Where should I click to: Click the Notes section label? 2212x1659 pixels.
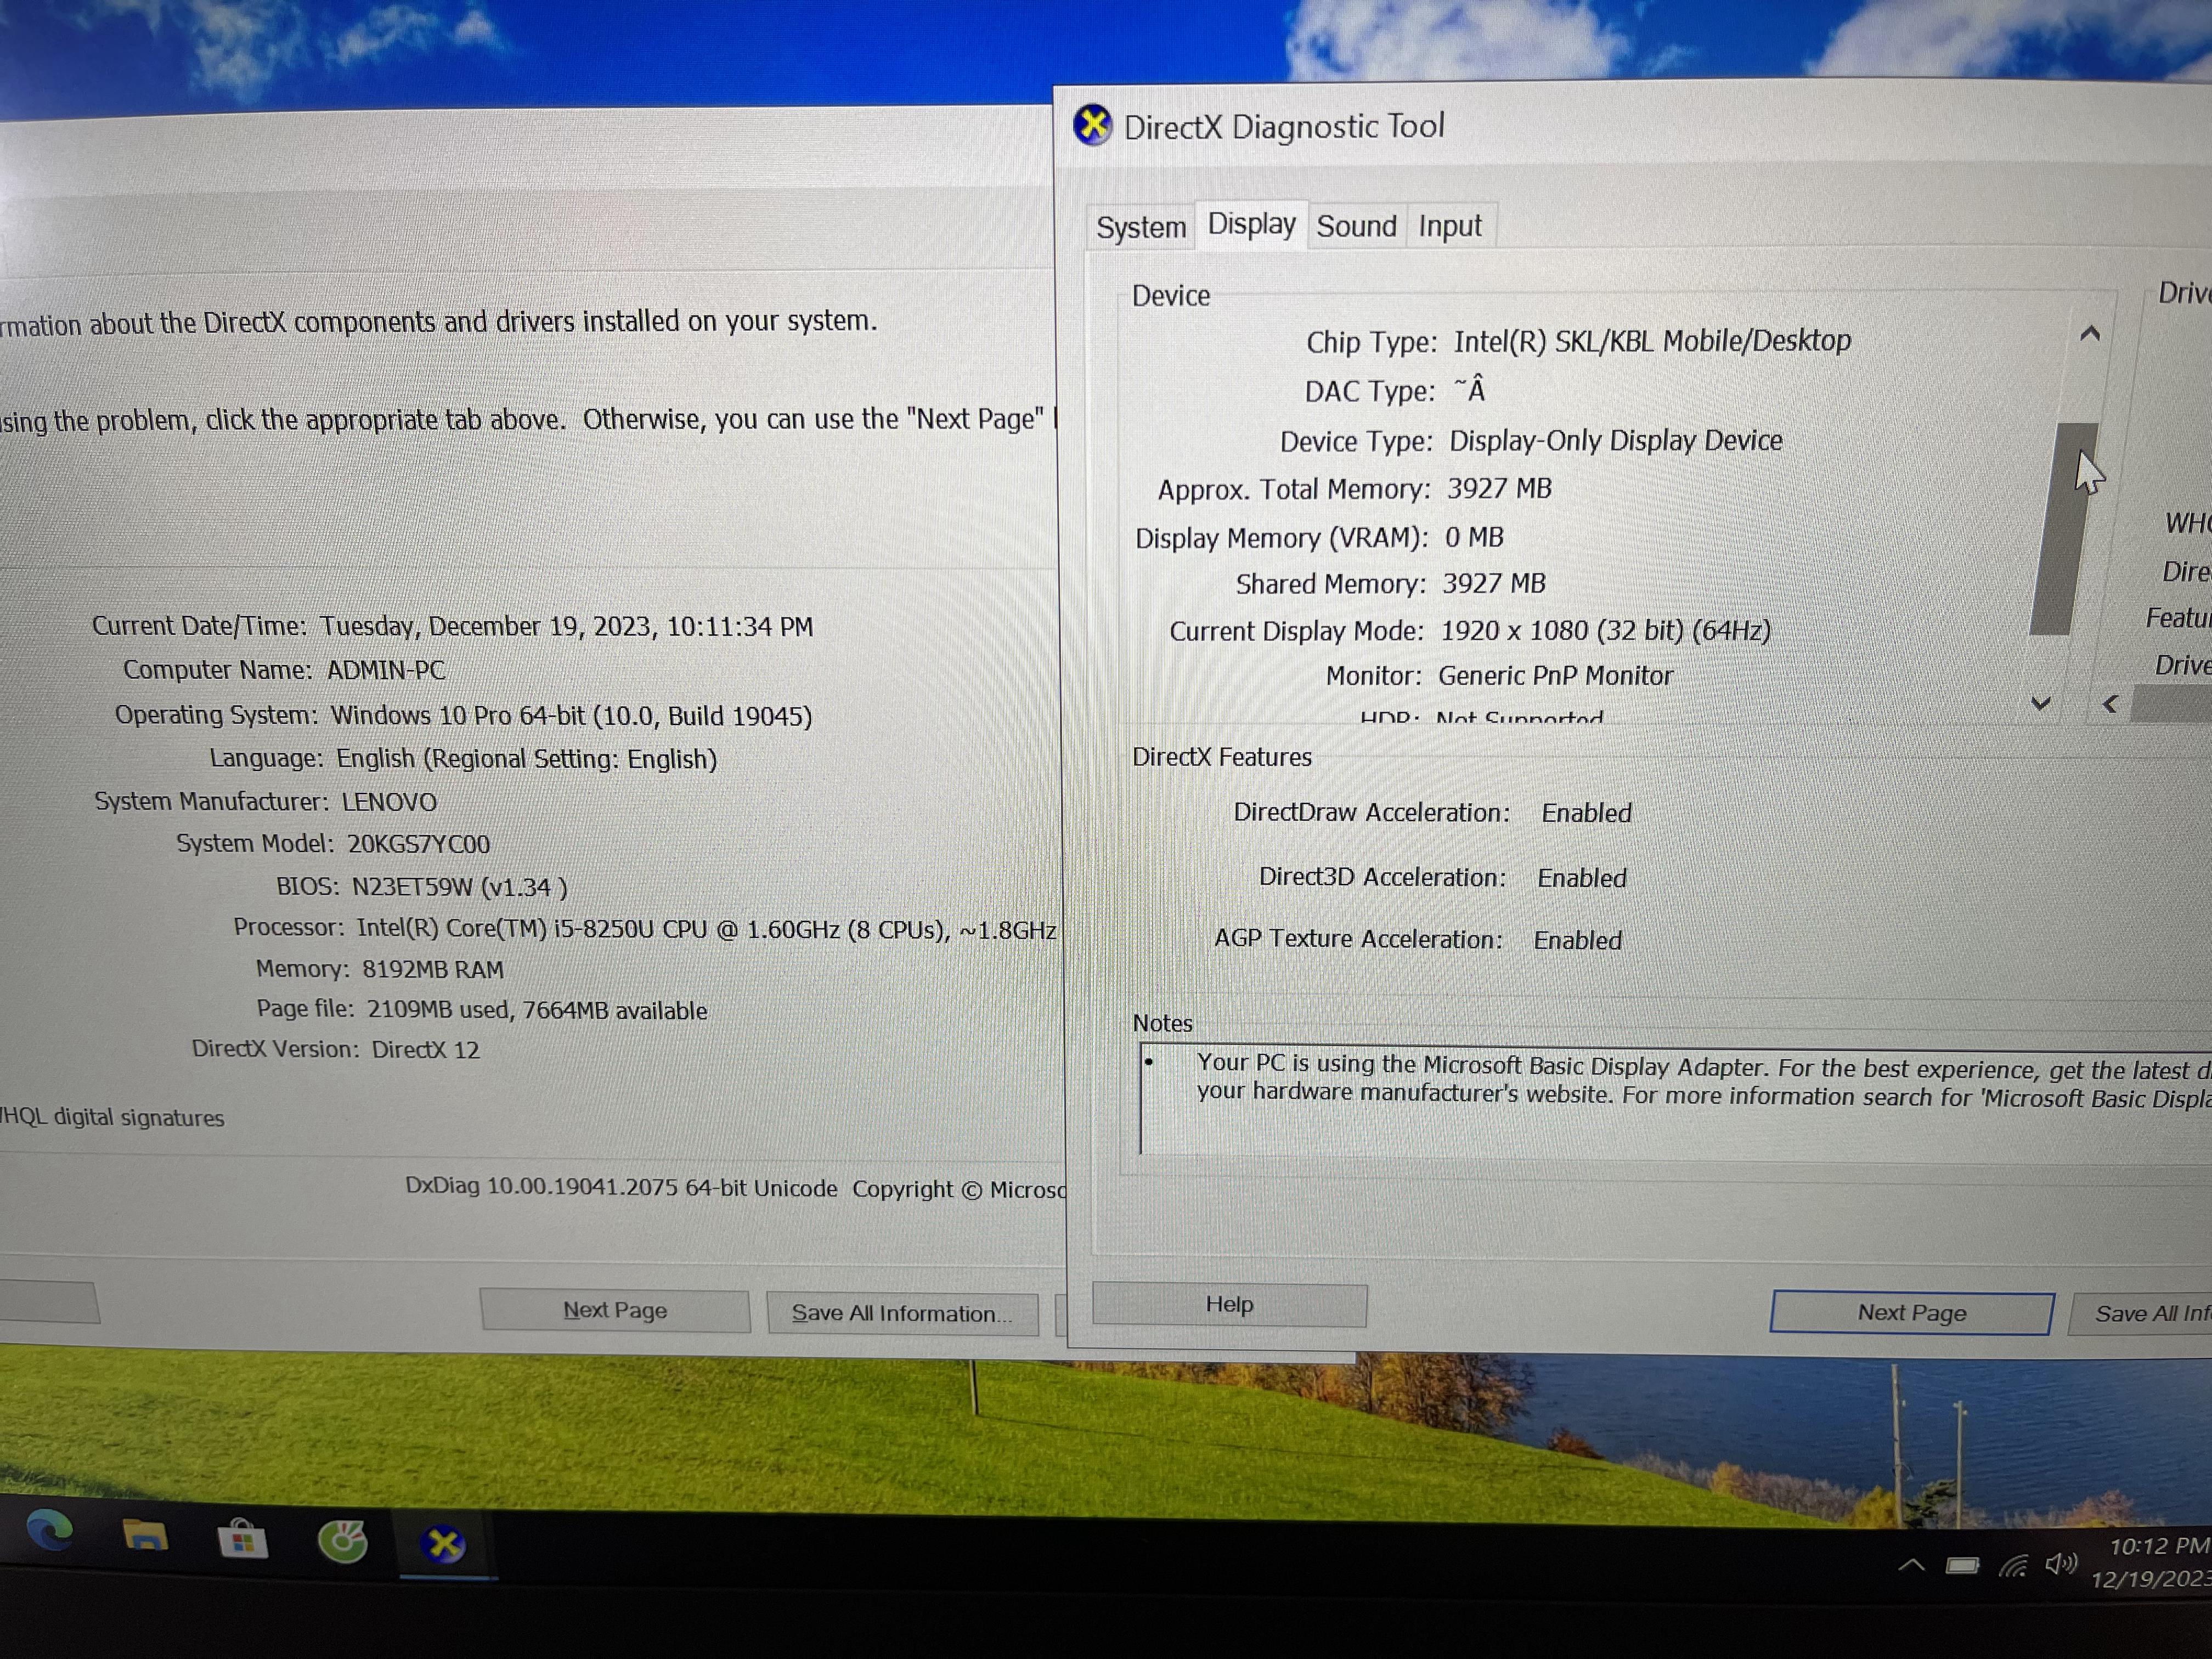(1162, 1023)
